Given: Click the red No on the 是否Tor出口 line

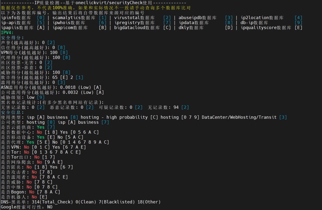Looking at the screenshot, I should 37,157.
